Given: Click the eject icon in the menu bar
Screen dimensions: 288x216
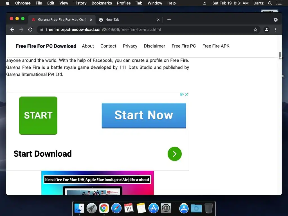Looking at the screenshot, I should 204,3.
